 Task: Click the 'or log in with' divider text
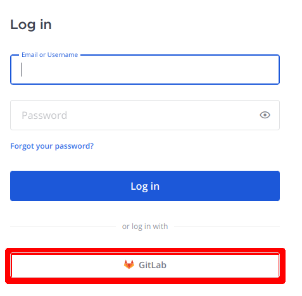click(x=145, y=226)
